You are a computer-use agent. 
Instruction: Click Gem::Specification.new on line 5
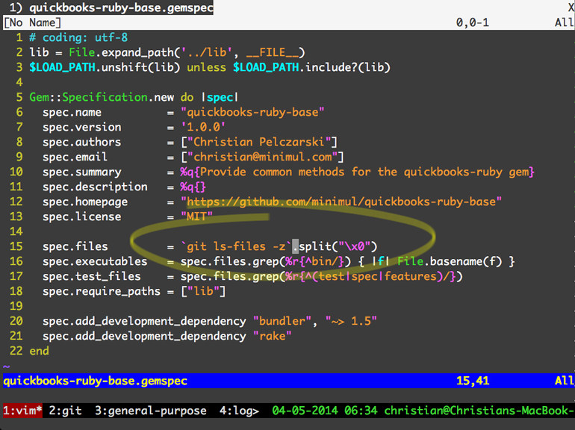click(x=102, y=97)
